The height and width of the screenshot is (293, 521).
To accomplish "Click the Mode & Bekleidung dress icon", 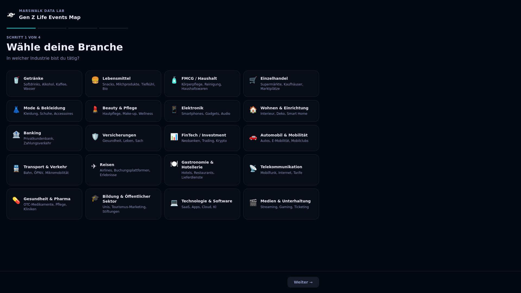I will (16, 110).
